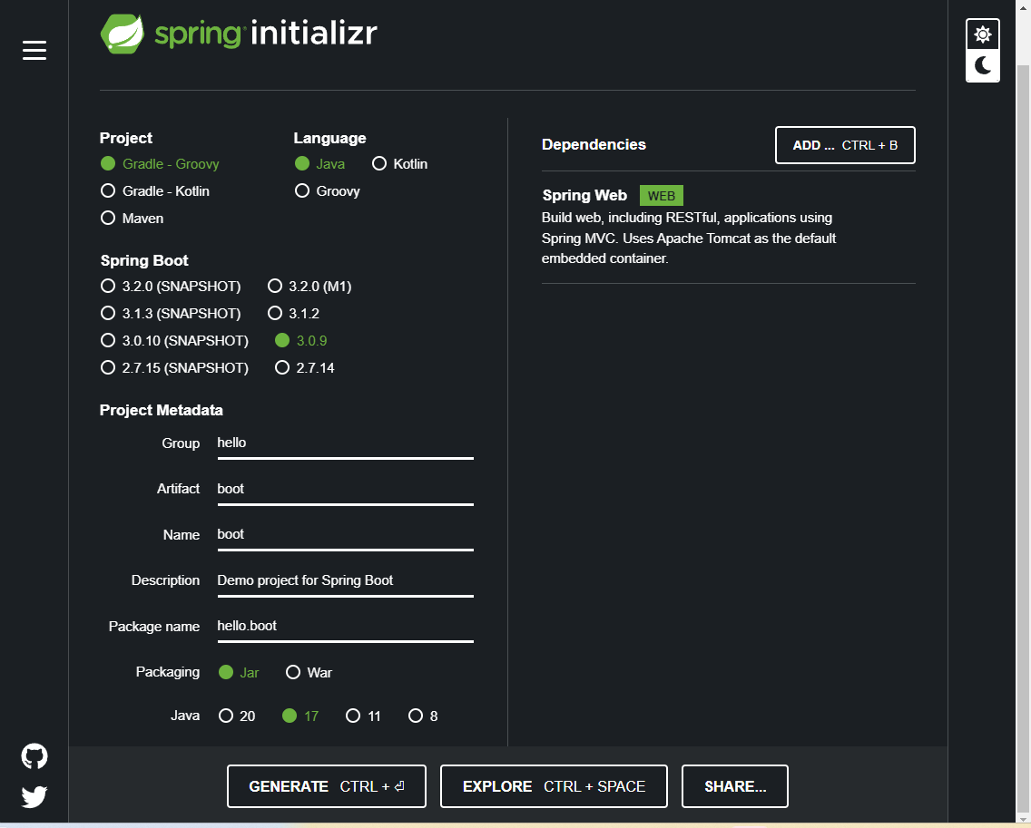This screenshot has height=828, width=1031.
Task: Select Java version 17
Action: click(x=300, y=716)
